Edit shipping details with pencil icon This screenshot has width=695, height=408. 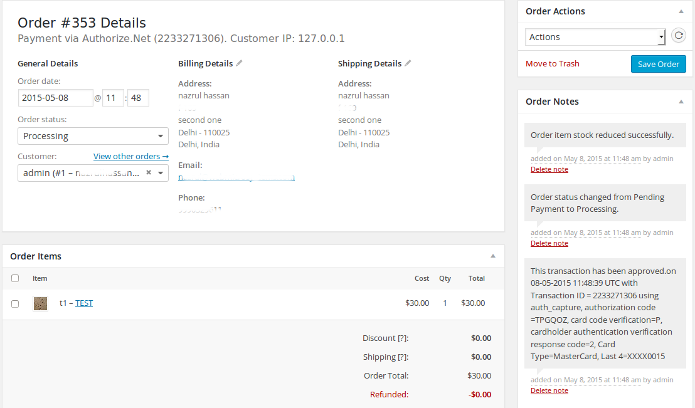408,63
